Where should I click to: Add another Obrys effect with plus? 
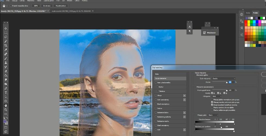pyautogui.click(x=184, y=95)
